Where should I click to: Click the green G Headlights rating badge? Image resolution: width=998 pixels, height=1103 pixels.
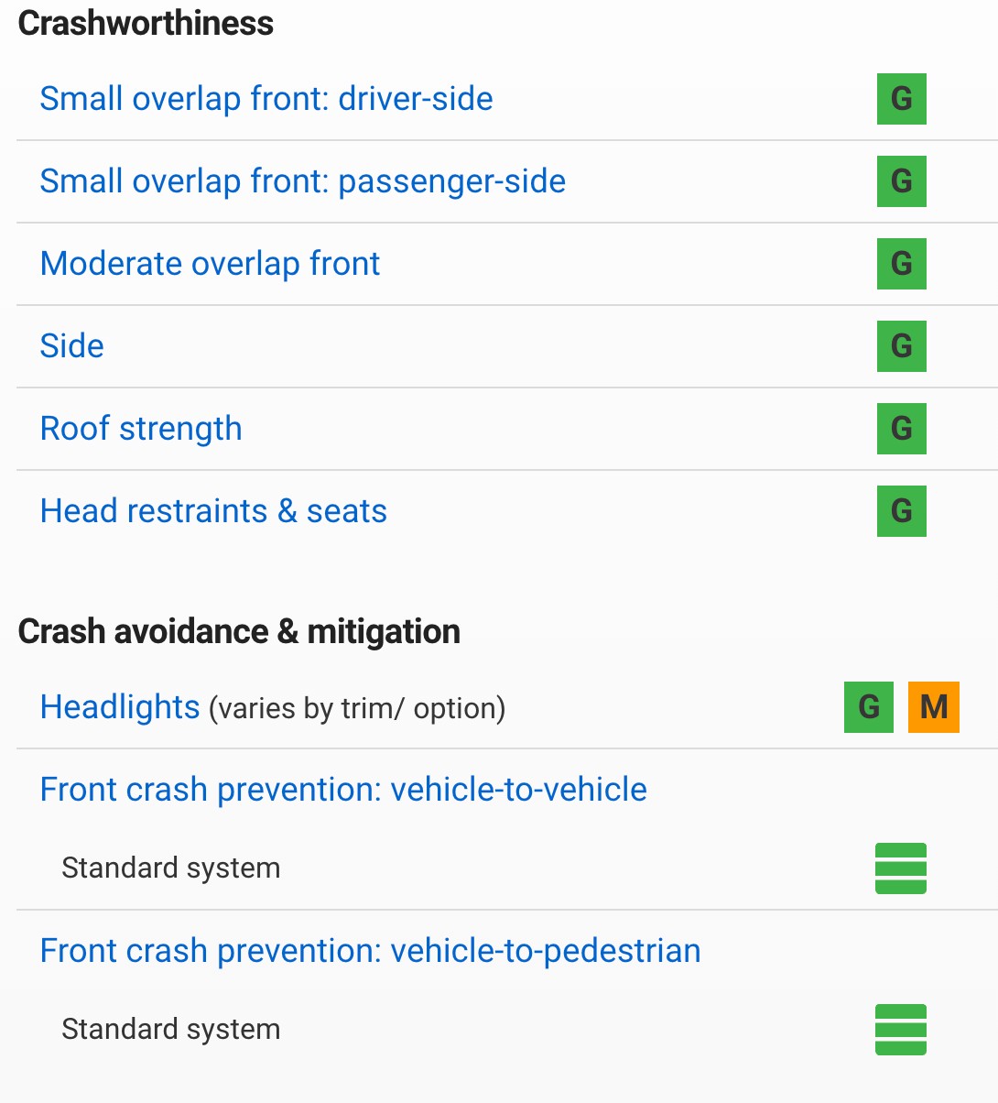click(x=869, y=707)
